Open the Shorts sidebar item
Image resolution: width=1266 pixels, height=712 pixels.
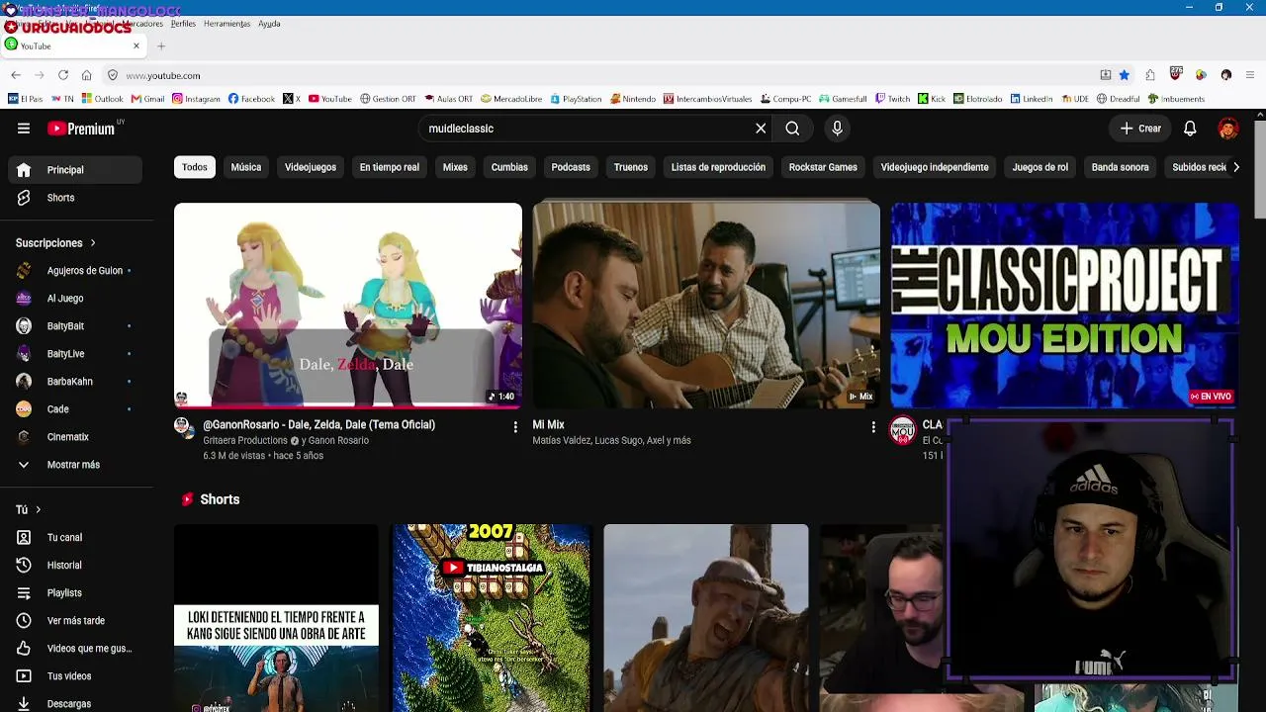[76, 198]
